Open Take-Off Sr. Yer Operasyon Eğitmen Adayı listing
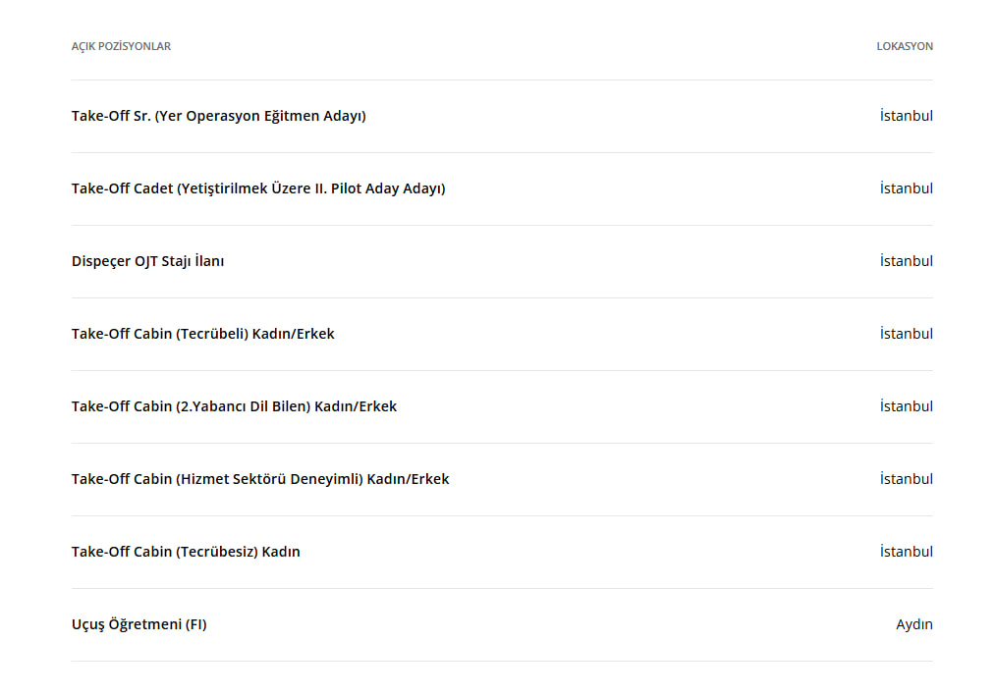Screen dimensions: 995x696 pyautogui.click(x=218, y=116)
